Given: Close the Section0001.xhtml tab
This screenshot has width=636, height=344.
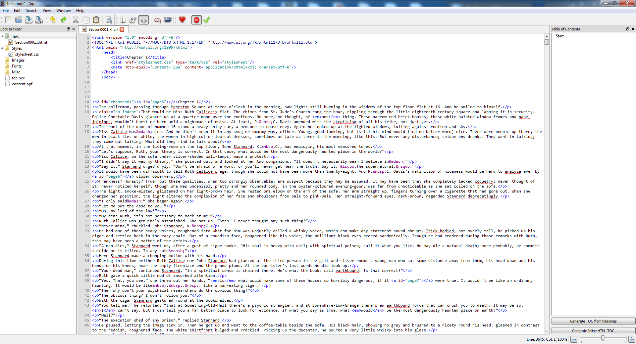Looking at the screenshot, I should [122, 29].
